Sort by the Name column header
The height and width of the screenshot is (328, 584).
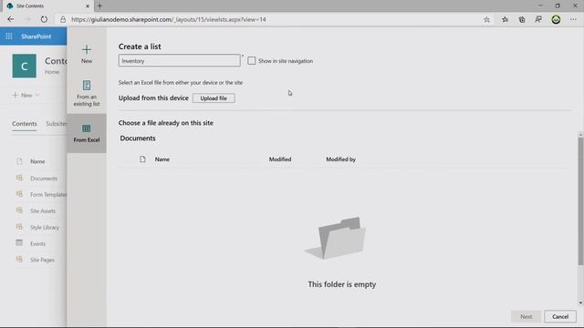tap(162, 159)
